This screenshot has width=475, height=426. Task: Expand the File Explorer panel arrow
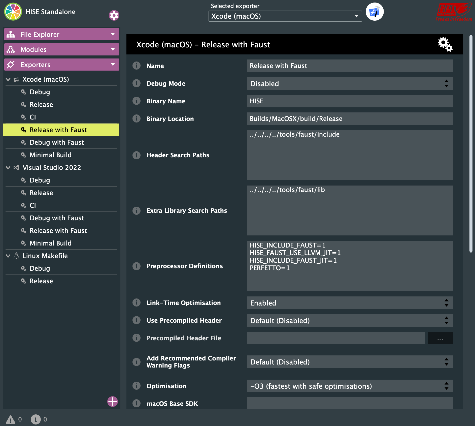click(113, 34)
